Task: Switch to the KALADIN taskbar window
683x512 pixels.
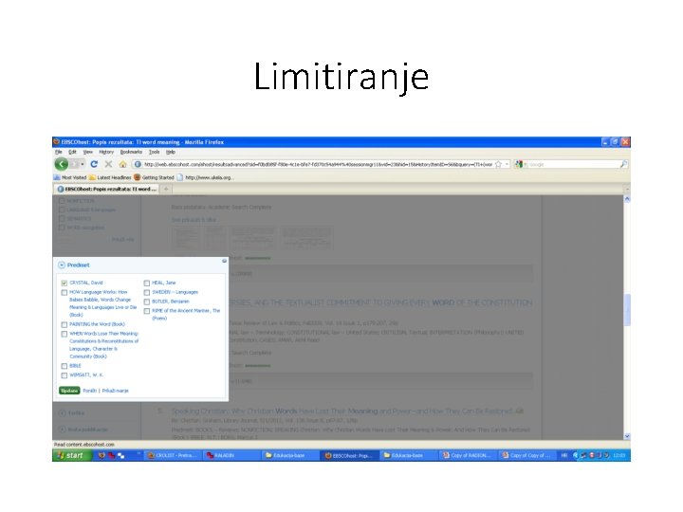Action: pyautogui.click(x=231, y=455)
